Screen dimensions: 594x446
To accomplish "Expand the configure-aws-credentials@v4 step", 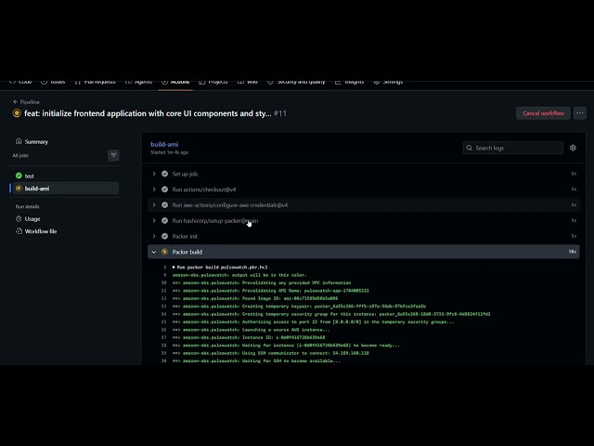I will tap(363, 204).
